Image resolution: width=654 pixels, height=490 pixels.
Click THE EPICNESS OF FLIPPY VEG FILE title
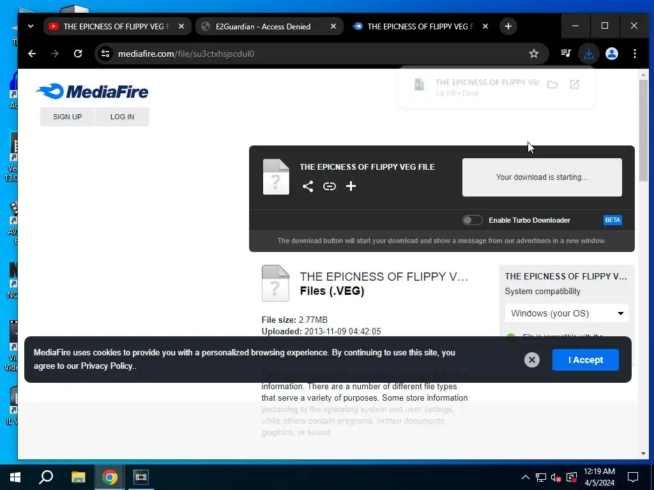(x=367, y=167)
